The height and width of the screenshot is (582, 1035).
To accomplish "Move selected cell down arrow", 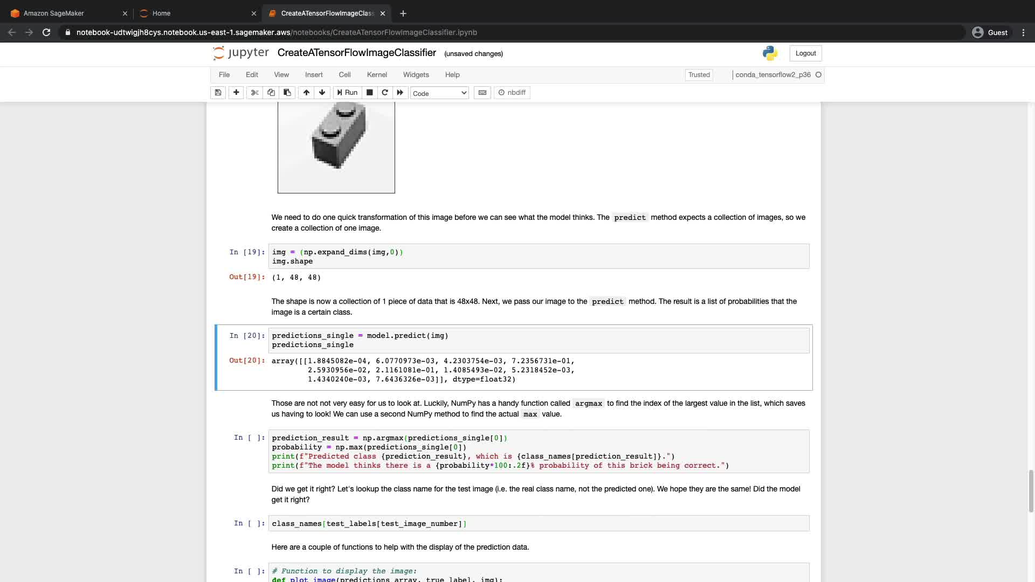I will tap(322, 93).
